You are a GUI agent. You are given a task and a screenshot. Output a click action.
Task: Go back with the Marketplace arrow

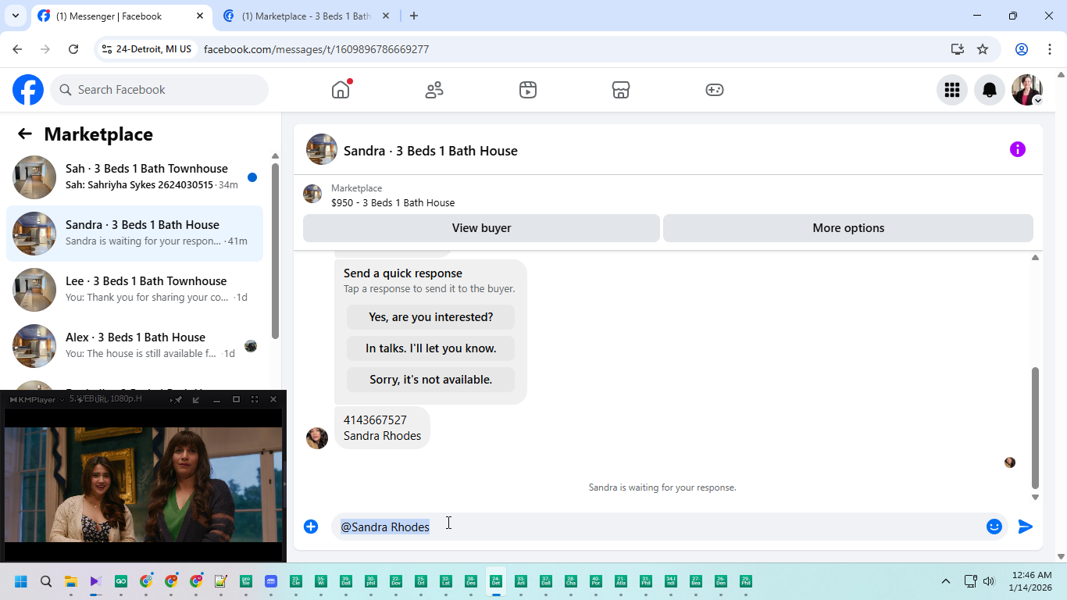coord(25,134)
